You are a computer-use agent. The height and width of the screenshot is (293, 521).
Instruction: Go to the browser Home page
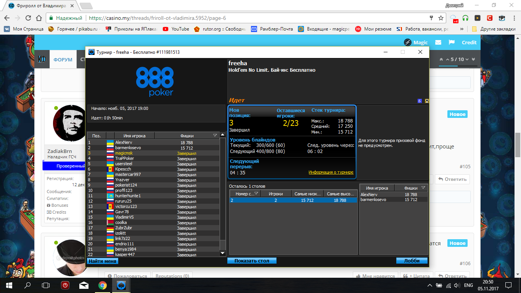coord(39,18)
